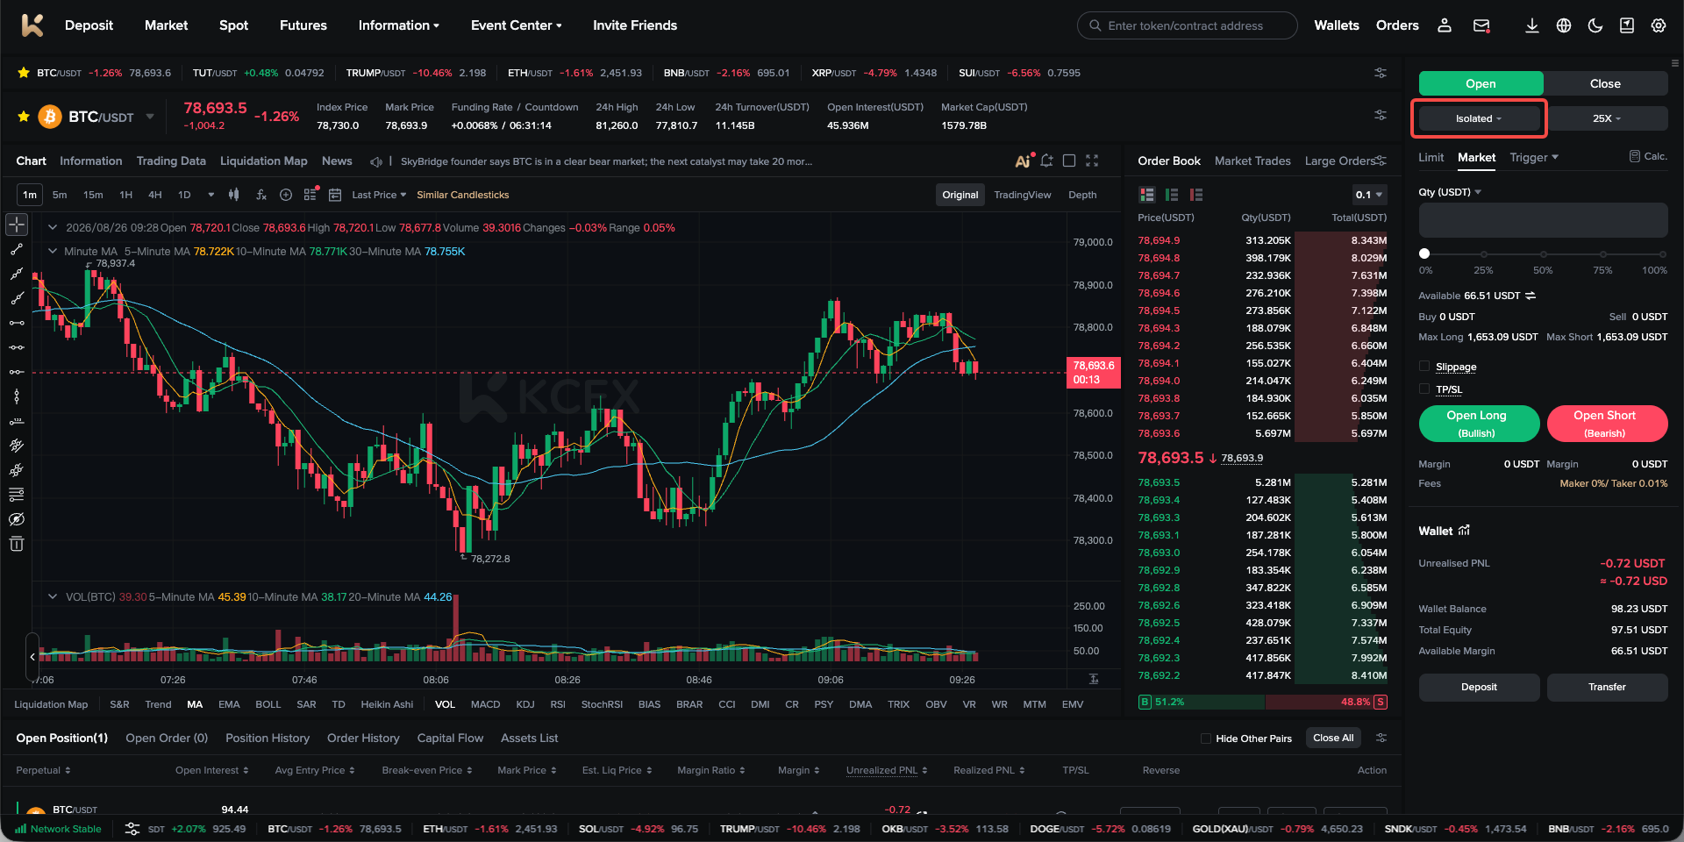The height and width of the screenshot is (842, 1684).
Task: Check Hide Other Pairs option
Action: click(1206, 739)
